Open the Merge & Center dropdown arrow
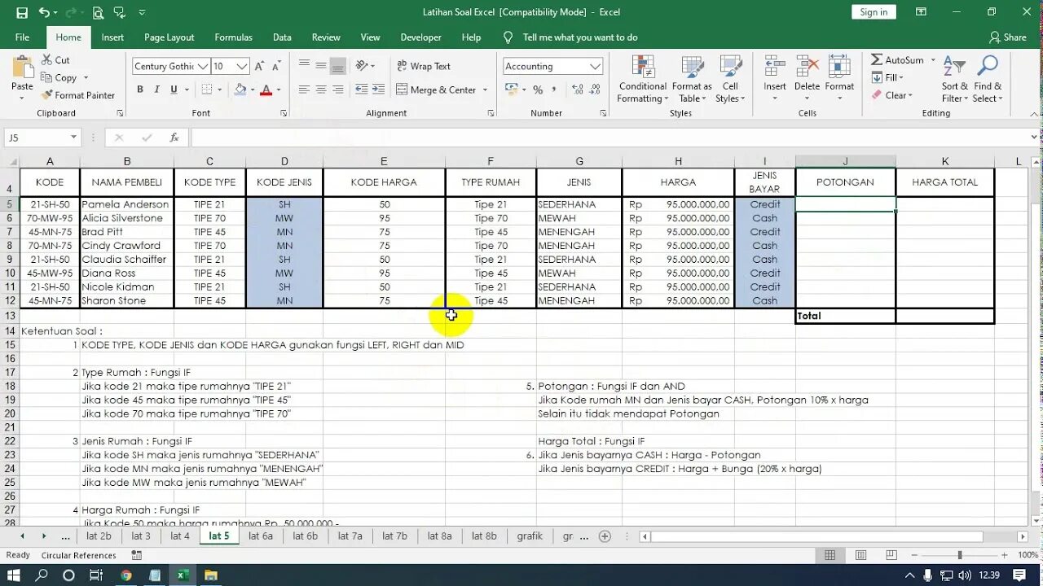This screenshot has width=1043, height=586. [486, 90]
